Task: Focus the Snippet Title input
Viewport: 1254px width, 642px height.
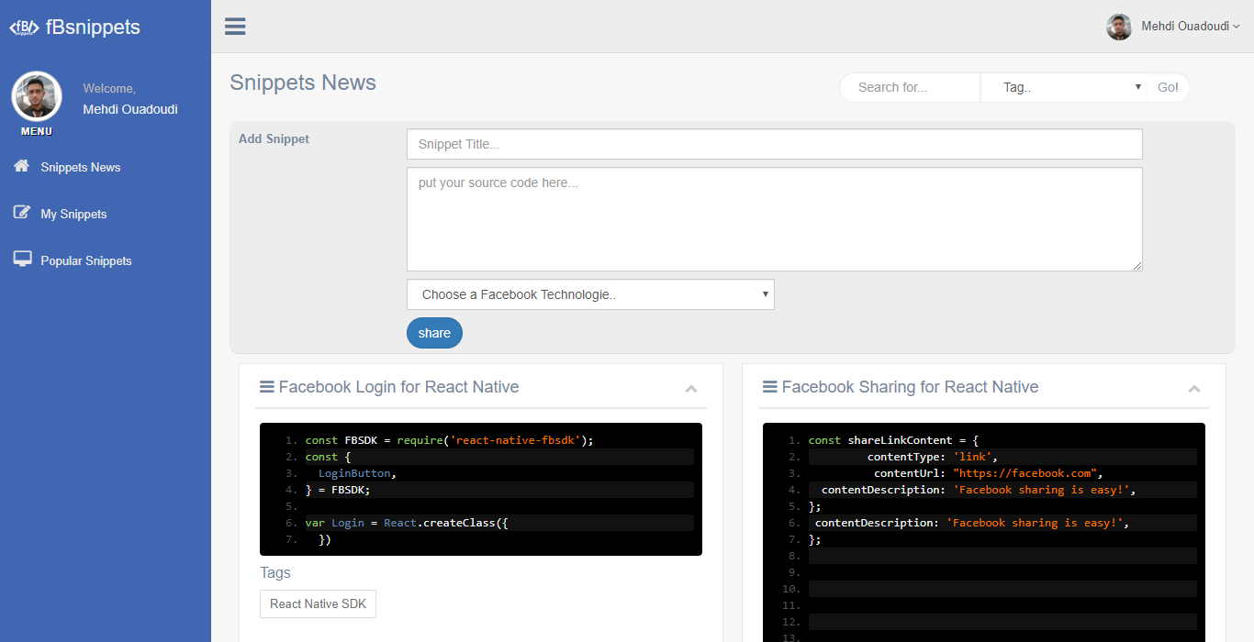Action: click(x=775, y=144)
